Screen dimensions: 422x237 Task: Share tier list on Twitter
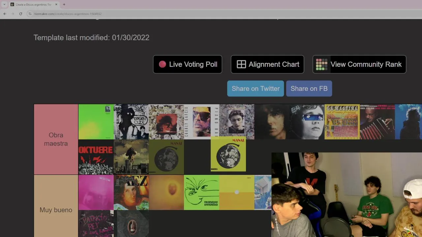pos(256,89)
